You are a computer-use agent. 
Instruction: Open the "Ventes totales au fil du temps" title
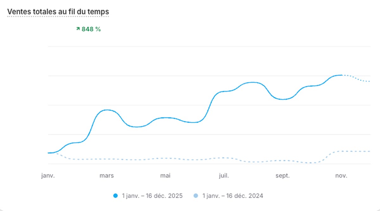pos(58,11)
